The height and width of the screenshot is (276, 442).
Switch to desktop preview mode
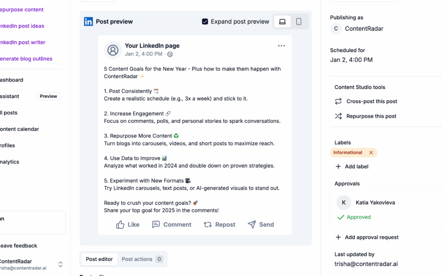282,22
